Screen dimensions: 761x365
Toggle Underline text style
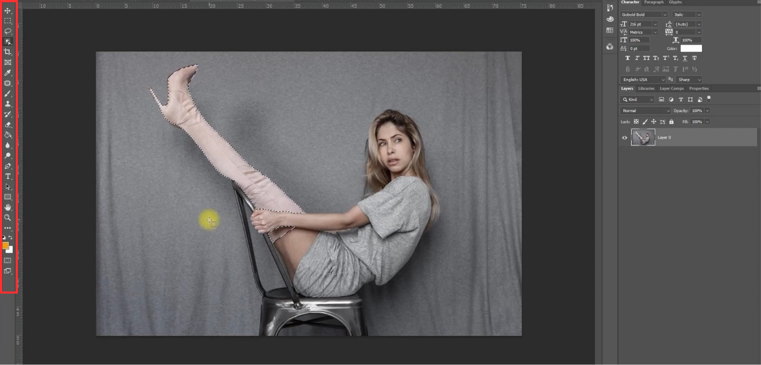pos(685,58)
